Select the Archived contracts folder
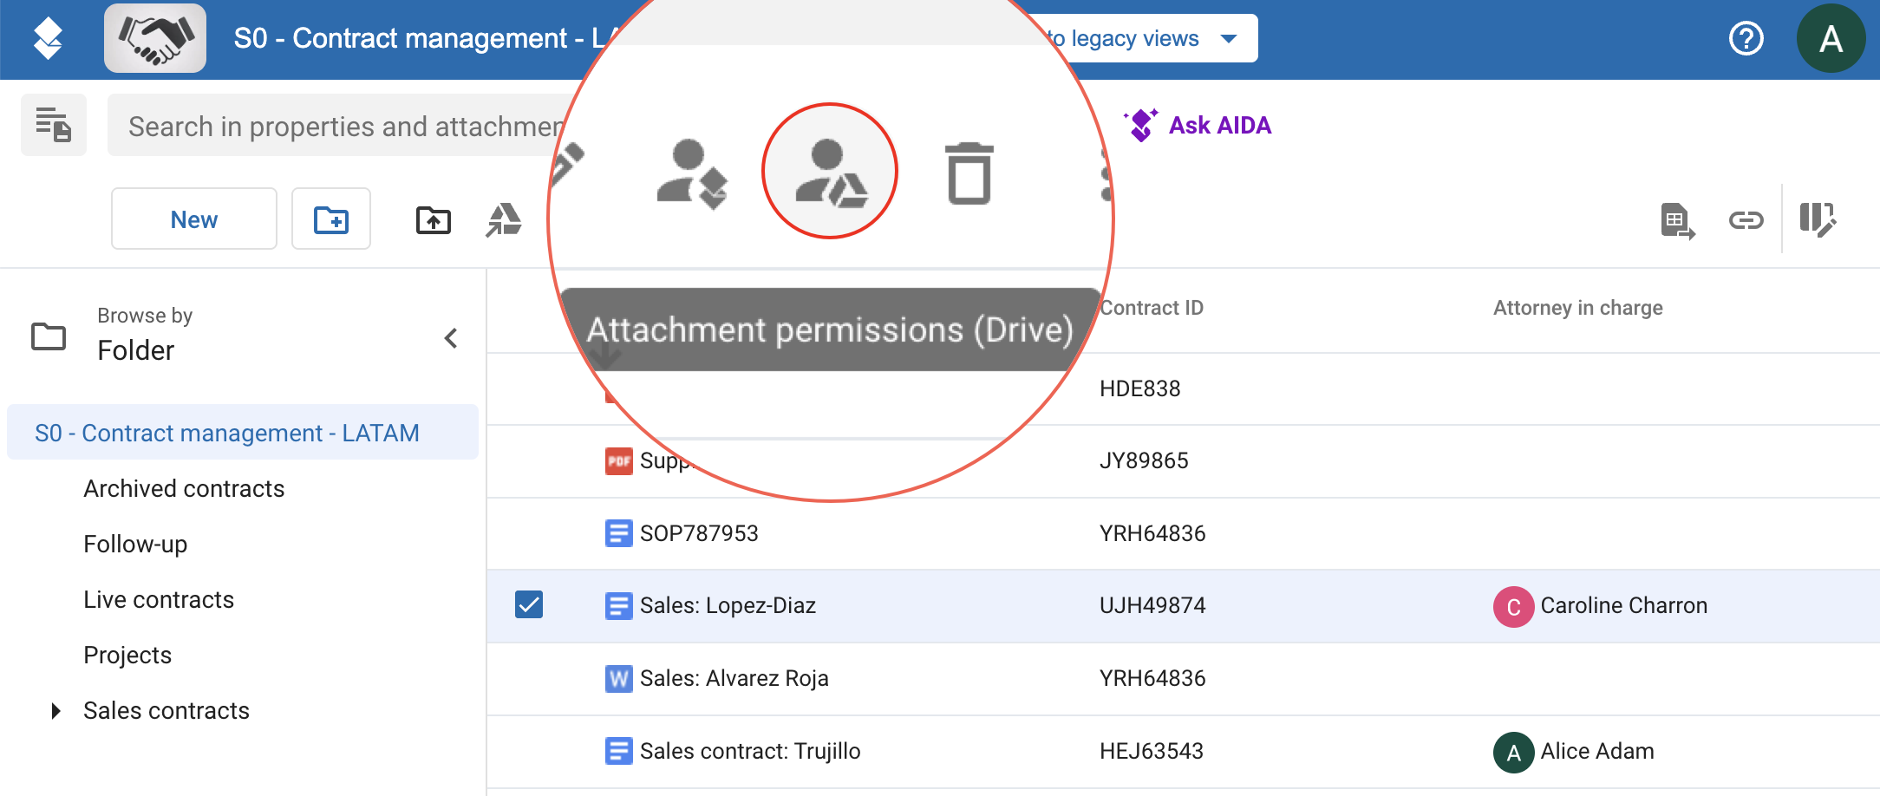This screenshot has width=1880, height=796. (184, 489)
